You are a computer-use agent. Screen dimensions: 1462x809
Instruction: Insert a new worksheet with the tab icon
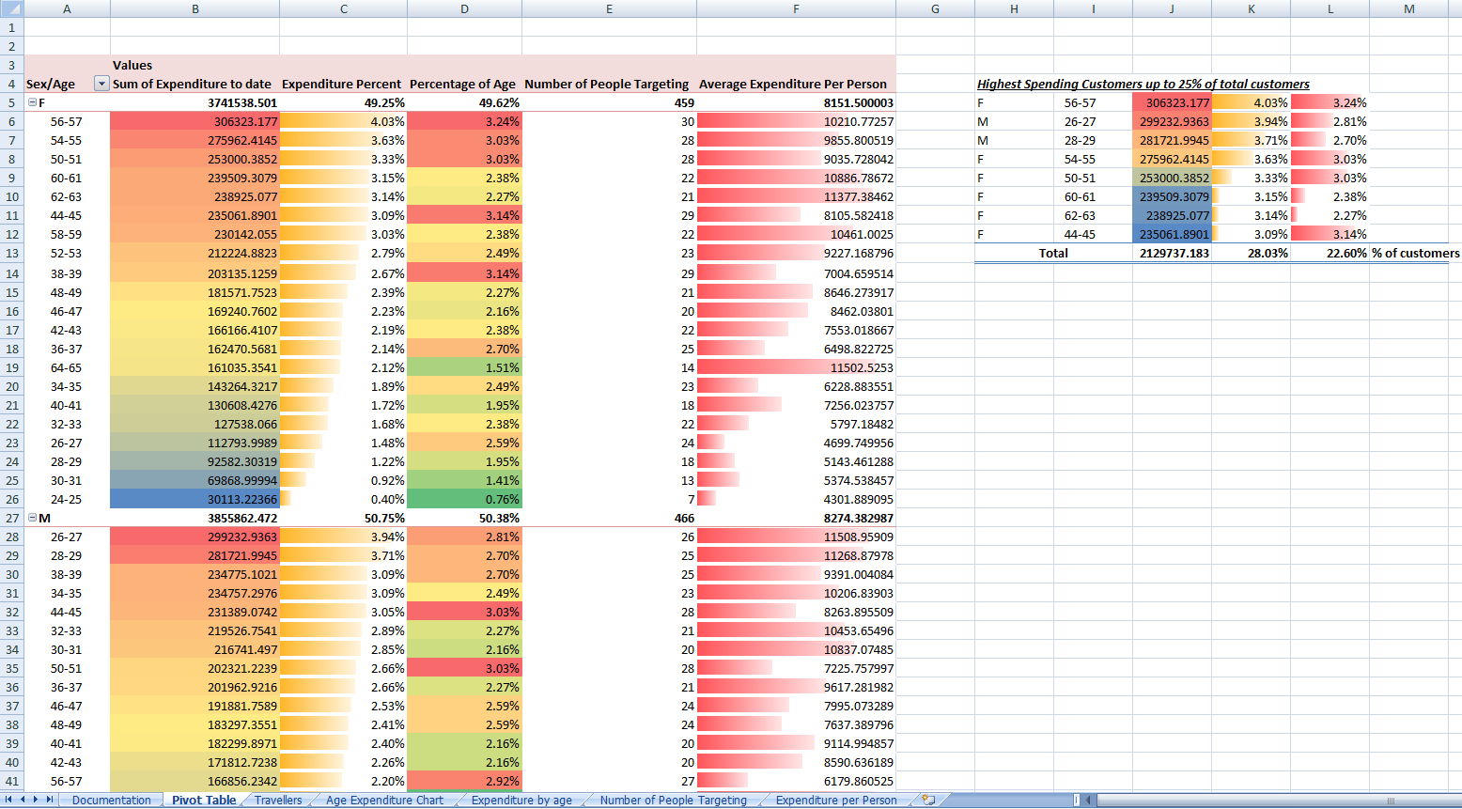928,800
